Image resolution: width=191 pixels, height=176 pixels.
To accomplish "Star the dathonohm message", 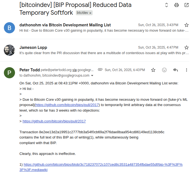I will (x=187, y=25).
